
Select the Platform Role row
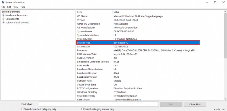pyautogui.click(x=138, y=81)
